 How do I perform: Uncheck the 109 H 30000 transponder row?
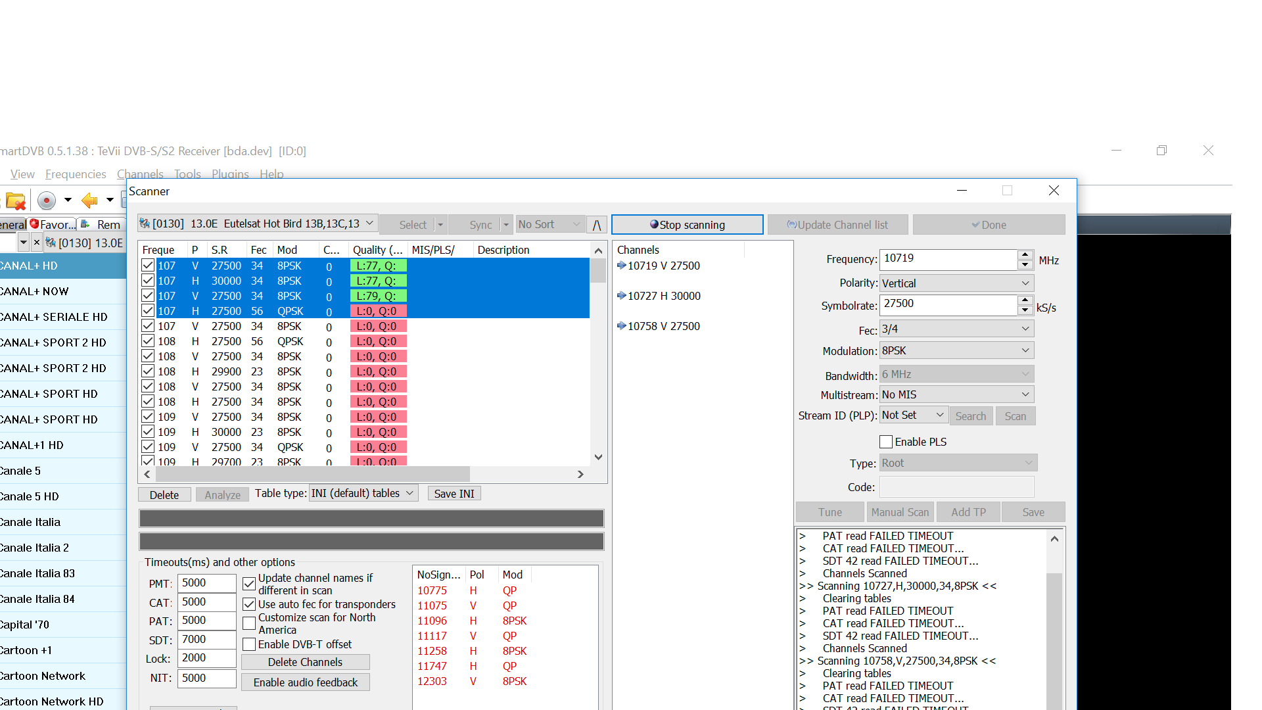pos(148,432)
